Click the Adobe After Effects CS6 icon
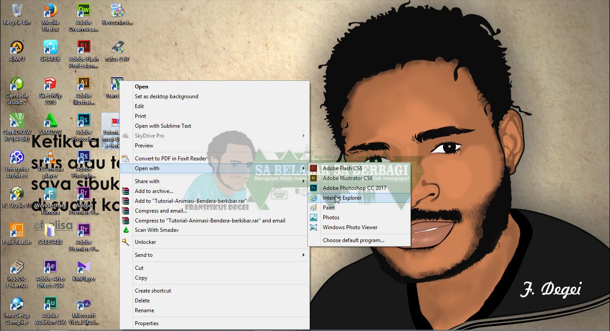 [x=50, y=274]
